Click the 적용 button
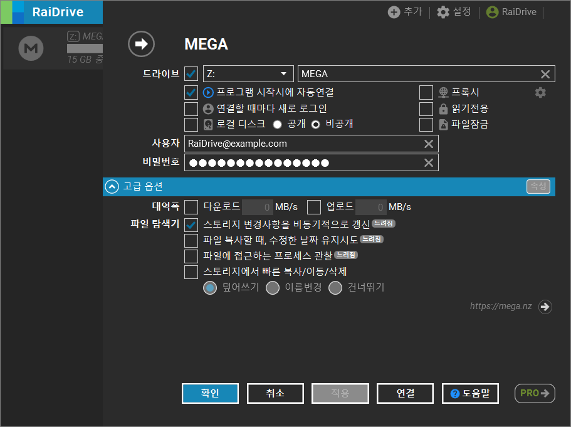Viewport: 571px width, 427px height. (340, 394)
